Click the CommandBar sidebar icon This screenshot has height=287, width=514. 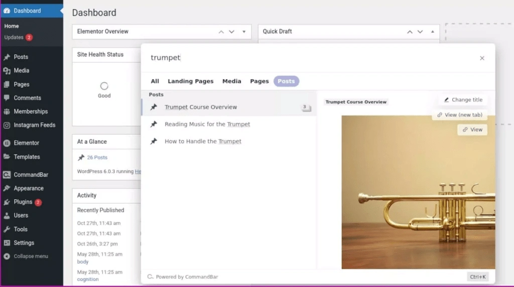click(7, 175)
